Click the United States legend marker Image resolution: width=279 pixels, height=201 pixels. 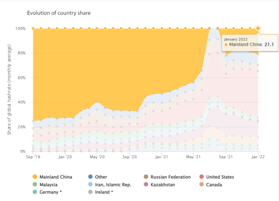point(202,177)
